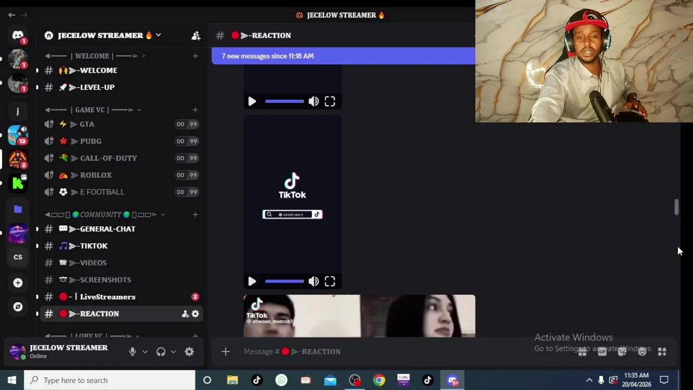Open the SCREENSHOTS channel
Screen dimensions: 693x390
click(121, 279)
